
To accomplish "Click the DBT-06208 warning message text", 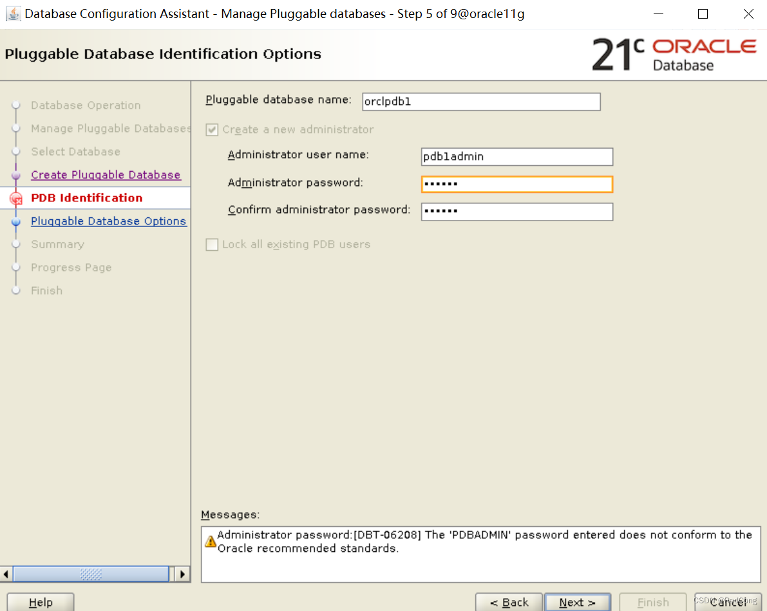I will tap(484, 542).
